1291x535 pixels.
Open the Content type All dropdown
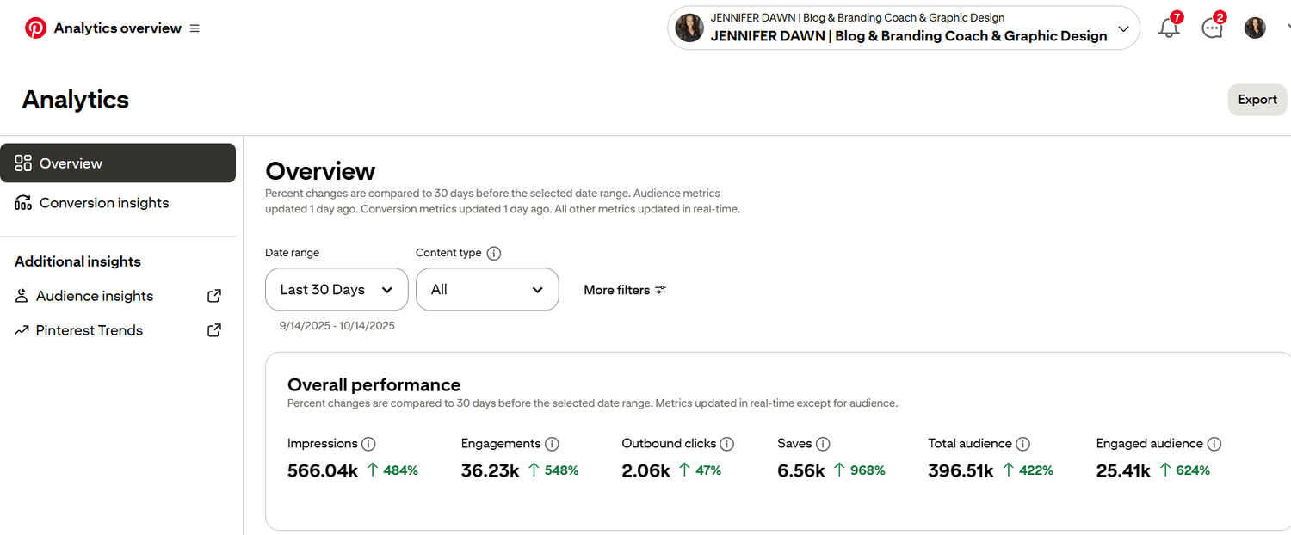click(x=487, y=290)
